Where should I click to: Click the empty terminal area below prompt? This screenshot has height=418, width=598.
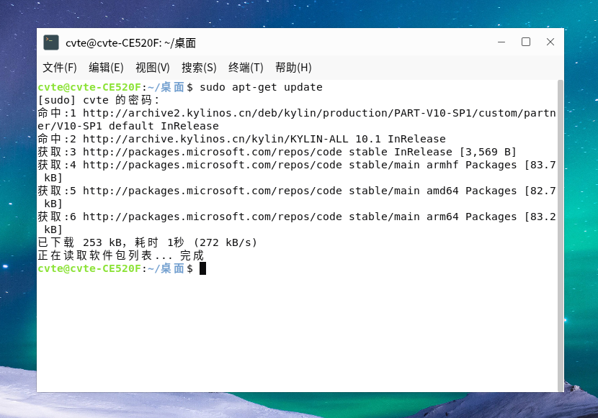tap(297, 333)
